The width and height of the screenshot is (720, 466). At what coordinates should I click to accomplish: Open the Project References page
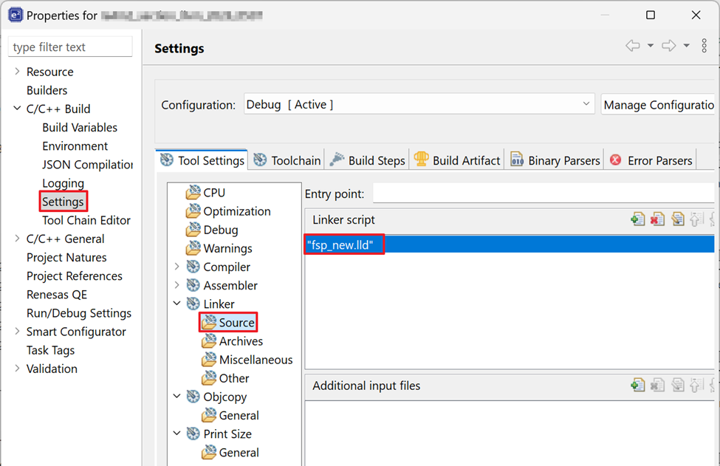pyautogui.click(x=75, y=276)
